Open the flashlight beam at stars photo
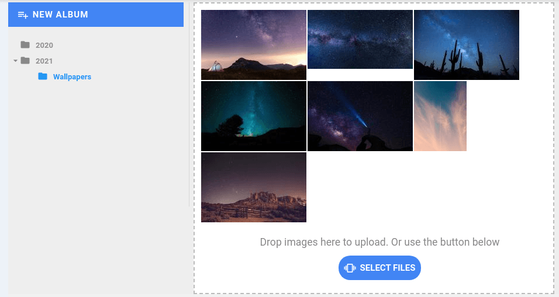Image resolution: width=559 pixels, height=297 pixels. [360, 116]
